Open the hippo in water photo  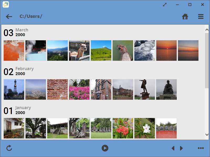point(123,51)
